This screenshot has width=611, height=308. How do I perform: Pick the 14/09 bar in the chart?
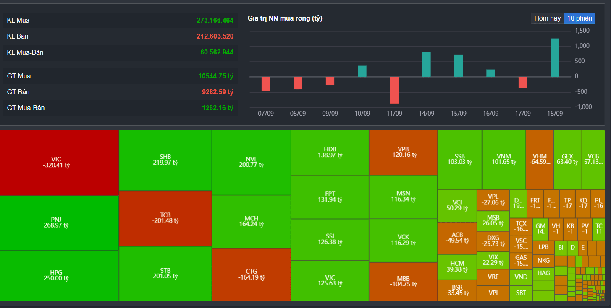point(426,64)
